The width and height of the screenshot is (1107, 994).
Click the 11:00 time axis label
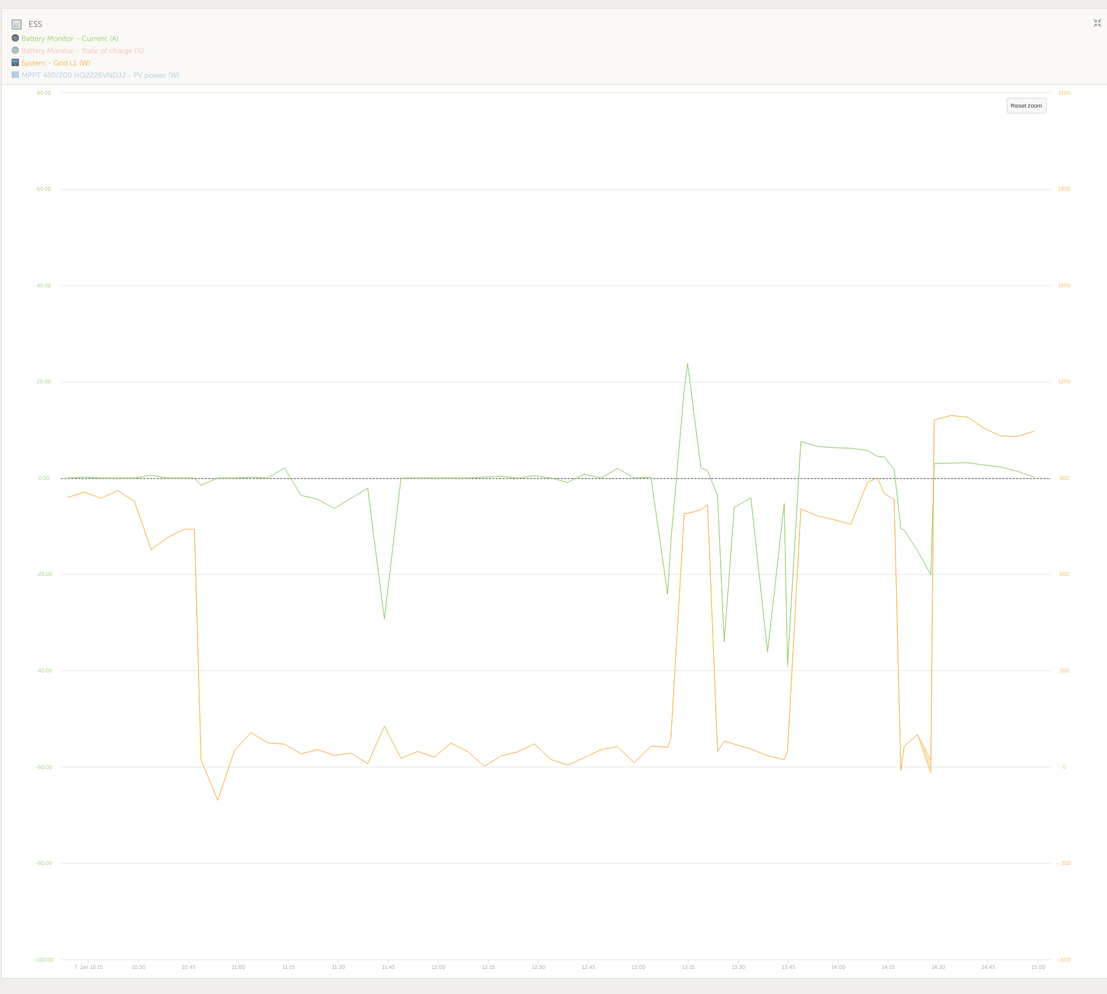point(238,967)
